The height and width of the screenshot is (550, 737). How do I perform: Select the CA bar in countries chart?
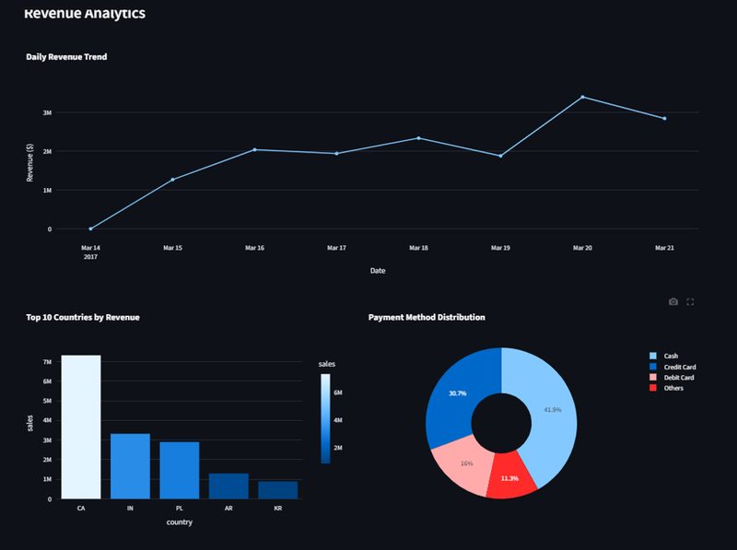[81, 427]
